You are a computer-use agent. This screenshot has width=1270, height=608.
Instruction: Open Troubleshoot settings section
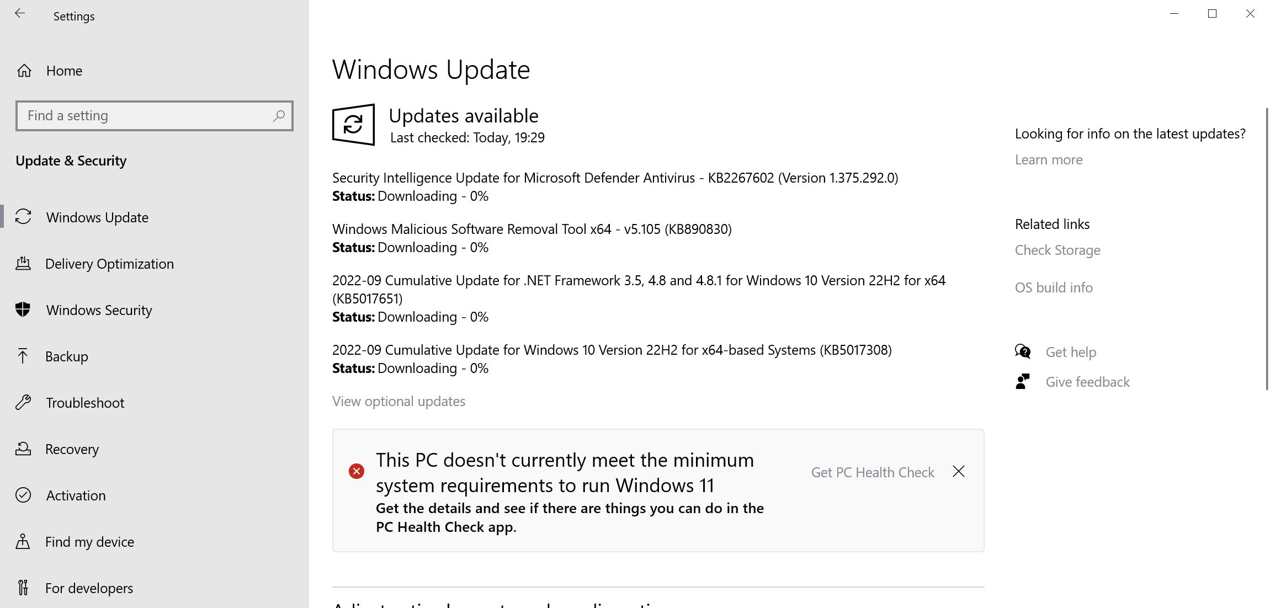pyautogui.click(x=85, y=402)
